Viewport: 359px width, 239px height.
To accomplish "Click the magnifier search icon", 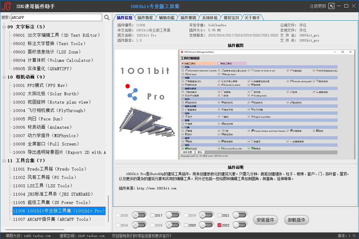I will click(107, 18).
